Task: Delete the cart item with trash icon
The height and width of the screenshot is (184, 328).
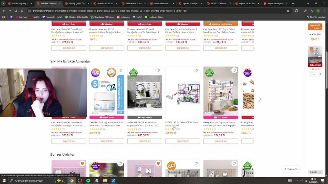Action: click(x=320, y=74)
